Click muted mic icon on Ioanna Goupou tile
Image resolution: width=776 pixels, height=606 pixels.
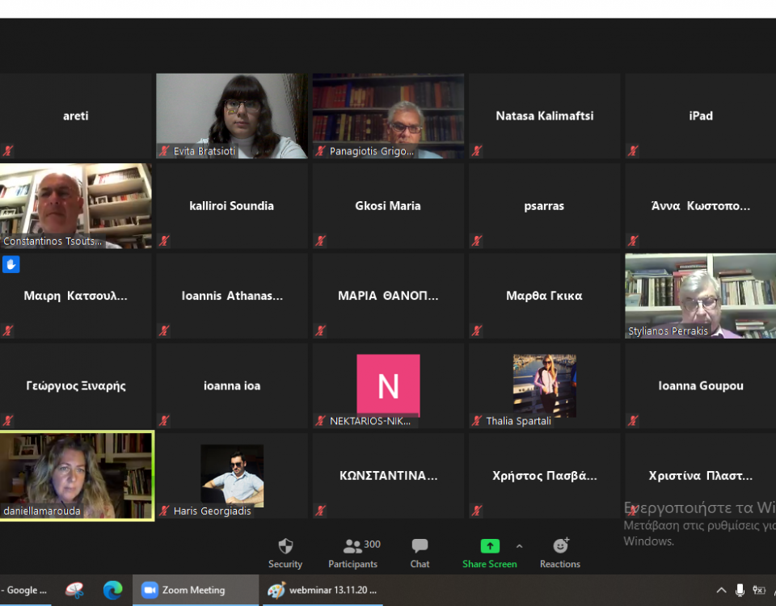[x=633, y=420]
